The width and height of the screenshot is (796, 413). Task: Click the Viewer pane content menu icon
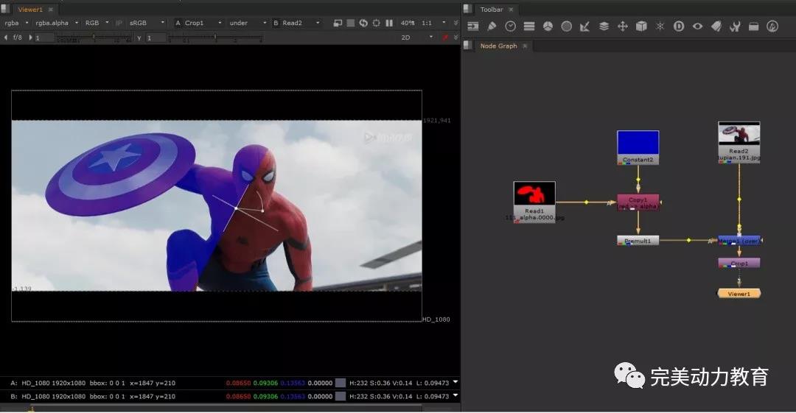coord(5,9)
